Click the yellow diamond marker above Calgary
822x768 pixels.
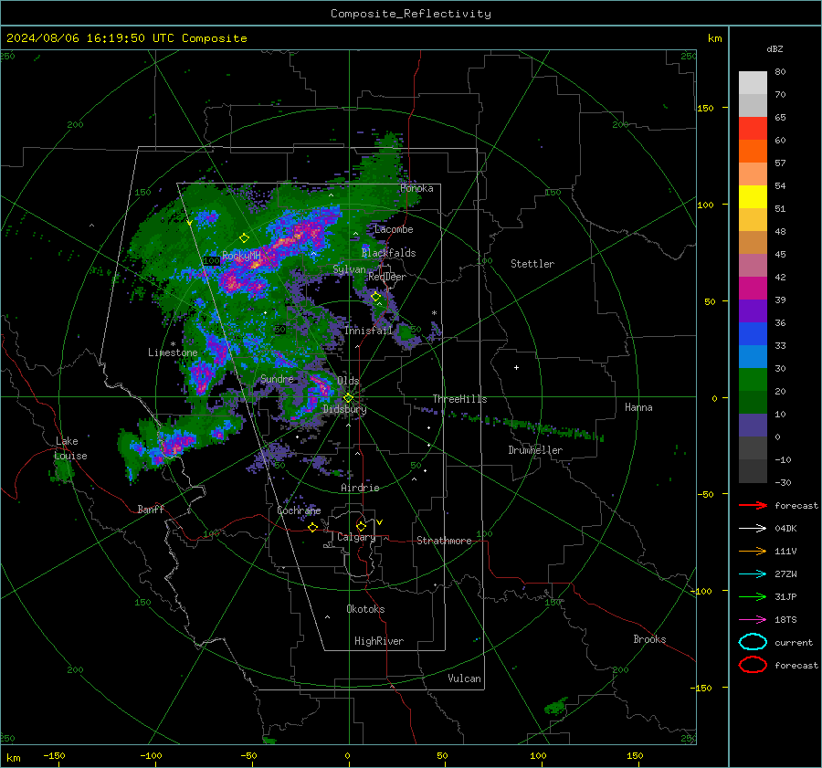[x=361, y=526]
